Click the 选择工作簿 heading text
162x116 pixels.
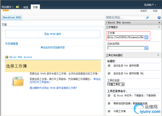coord(16,66)
